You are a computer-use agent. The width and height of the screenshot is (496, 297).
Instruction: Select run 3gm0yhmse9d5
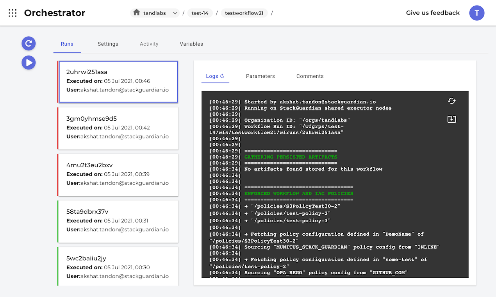coord(118,128)
